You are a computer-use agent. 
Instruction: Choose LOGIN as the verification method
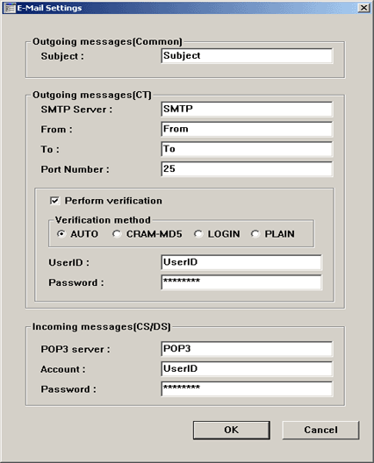(198, 234)
